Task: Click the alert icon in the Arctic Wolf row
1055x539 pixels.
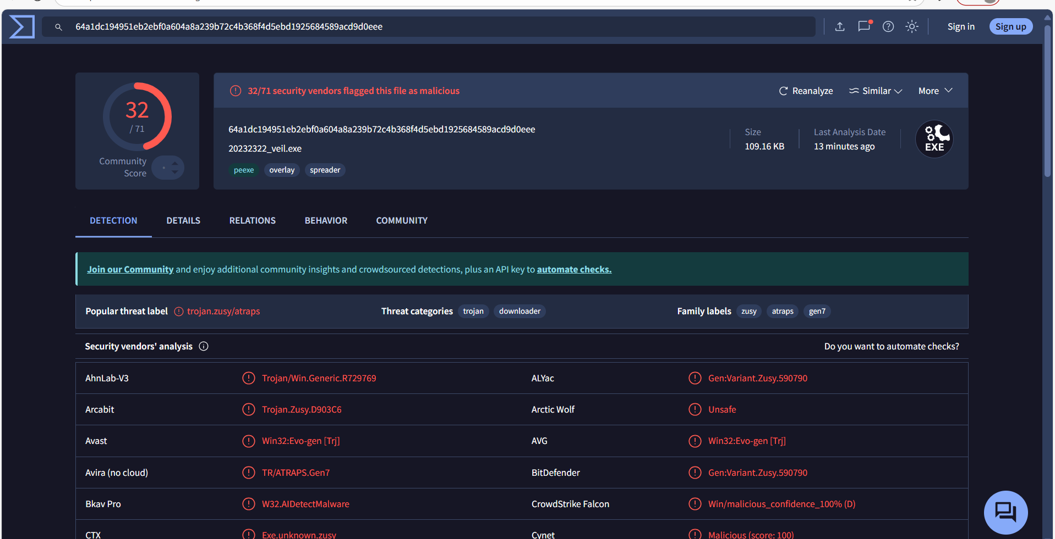Action: click(x=695, y=409)
